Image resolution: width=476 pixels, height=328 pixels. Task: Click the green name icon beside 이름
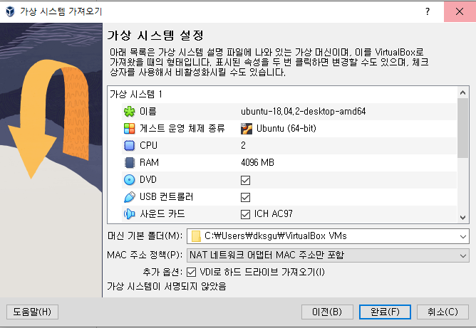(x=129, y=112)
